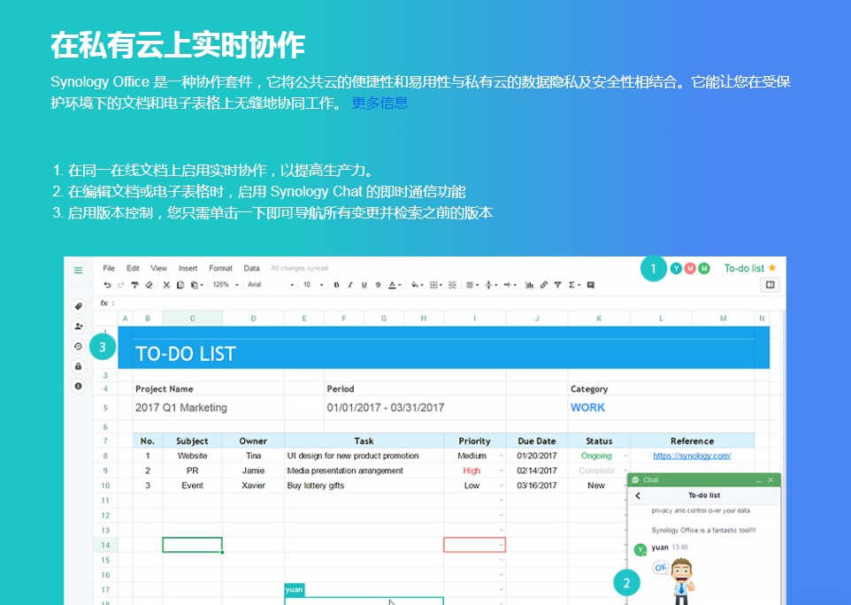Click the merge cells icon

pyautogui.click(x=452, y=285)
